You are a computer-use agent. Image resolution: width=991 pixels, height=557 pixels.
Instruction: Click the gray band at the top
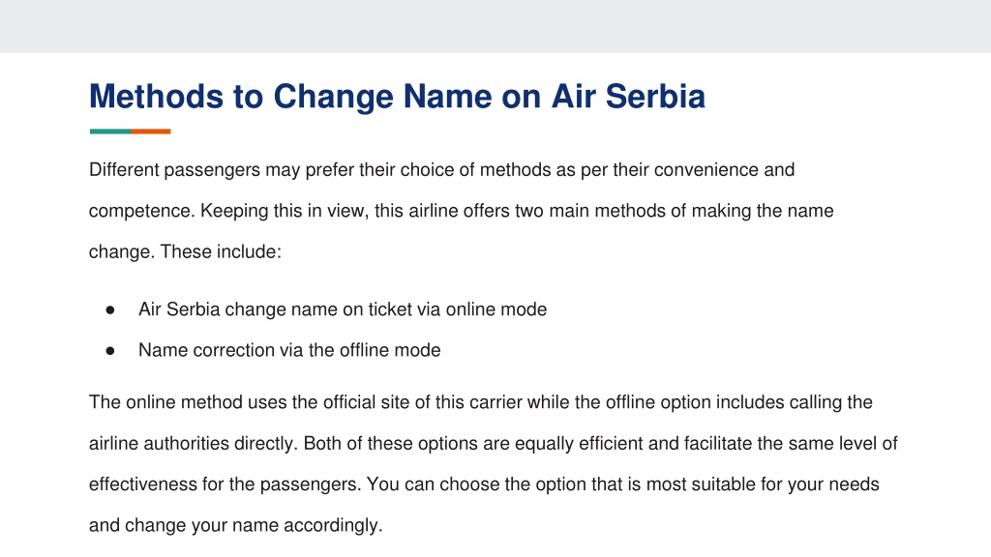[x=495, y=26]
